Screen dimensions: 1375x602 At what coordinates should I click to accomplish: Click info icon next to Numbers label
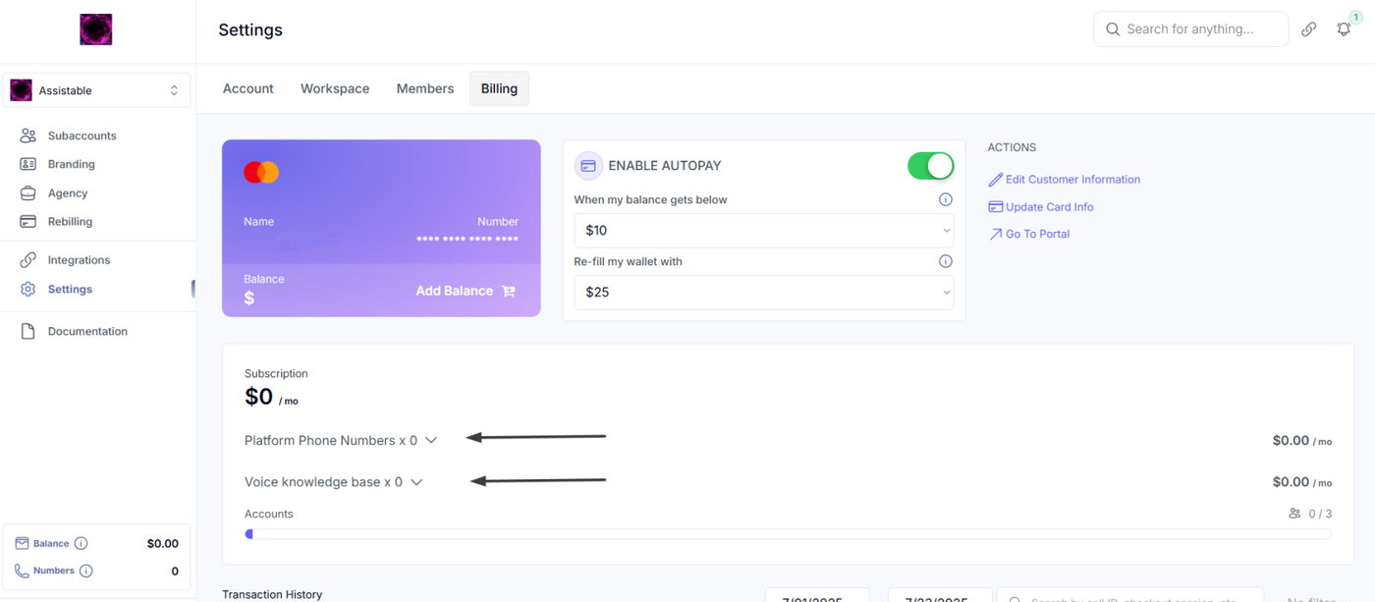[85, 571]
